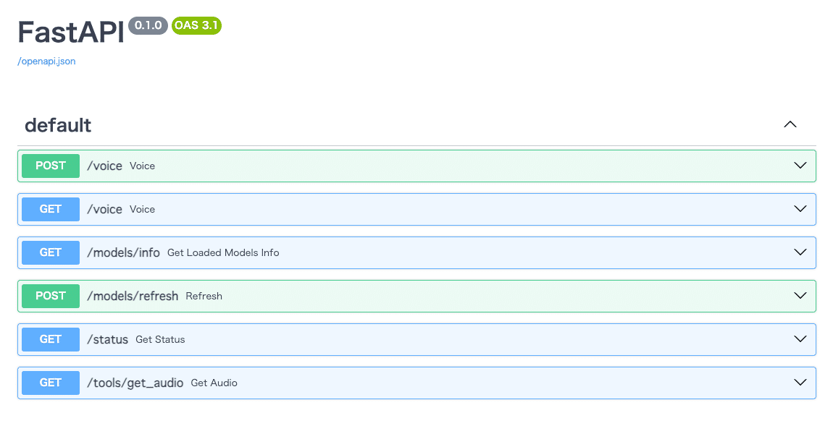Open the /tools/get_audio endpoint path

click(135, 383)
